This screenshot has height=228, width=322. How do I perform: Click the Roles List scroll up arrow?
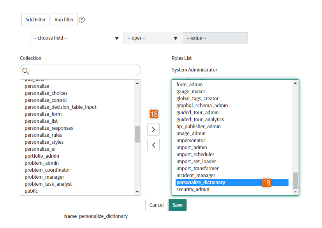(295, 83)
